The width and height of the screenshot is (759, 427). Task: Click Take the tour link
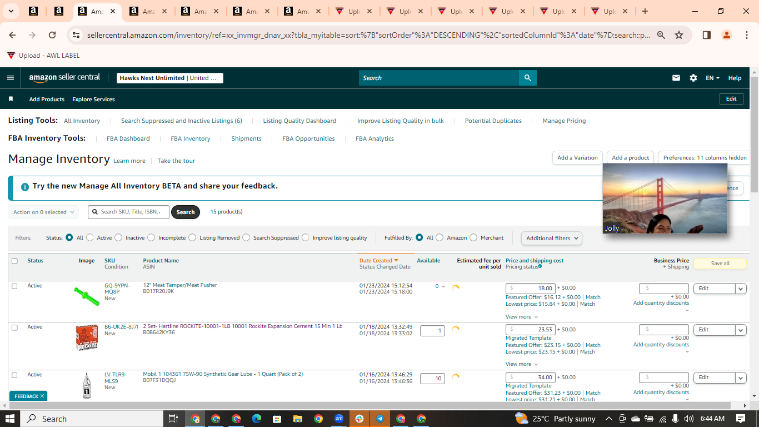tap(176, 161)
